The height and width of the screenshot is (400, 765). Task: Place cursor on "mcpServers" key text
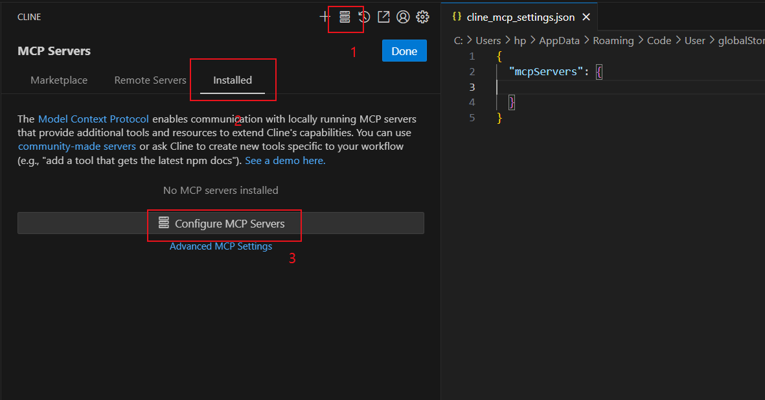[x=546, y=72]
